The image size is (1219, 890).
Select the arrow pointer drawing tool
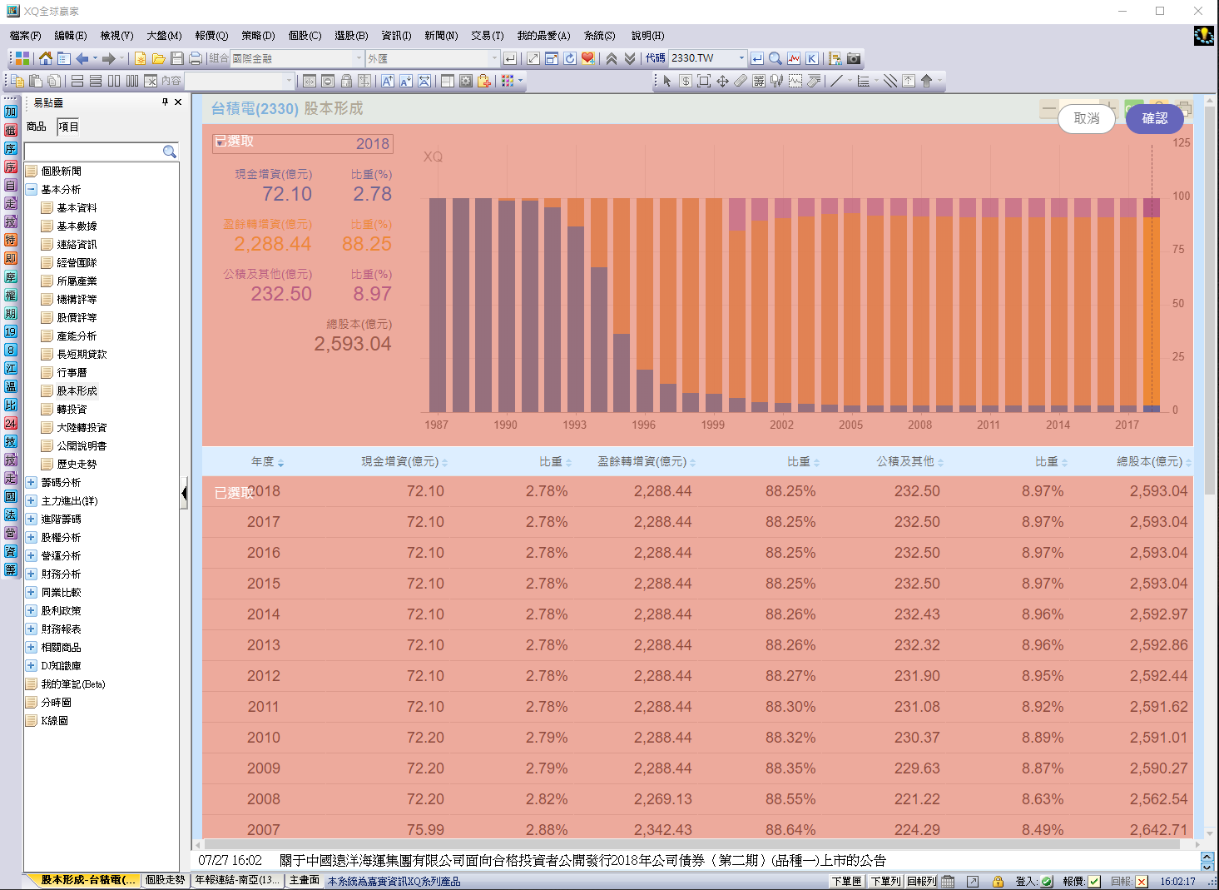point(666,81)
